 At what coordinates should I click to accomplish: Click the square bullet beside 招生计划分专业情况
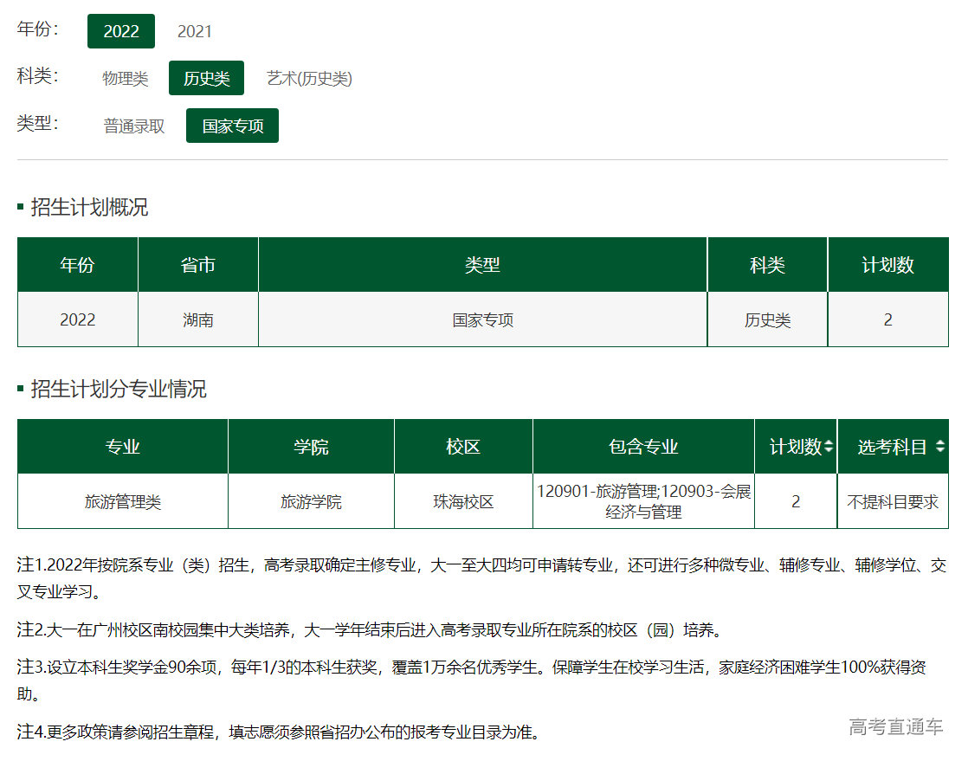click(x=19, y=390)
